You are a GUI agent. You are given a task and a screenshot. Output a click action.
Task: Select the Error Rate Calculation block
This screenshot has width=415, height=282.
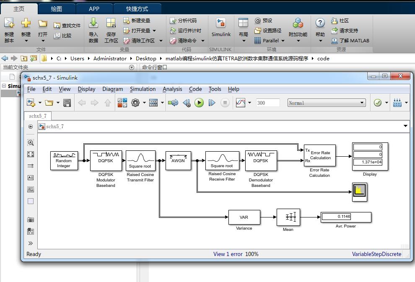click(320, 155)
